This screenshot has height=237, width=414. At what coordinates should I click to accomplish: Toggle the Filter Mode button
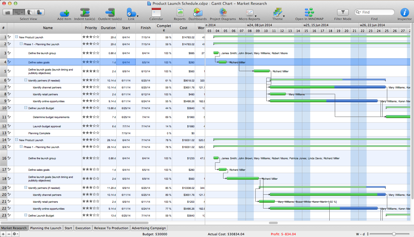[343, 12]
